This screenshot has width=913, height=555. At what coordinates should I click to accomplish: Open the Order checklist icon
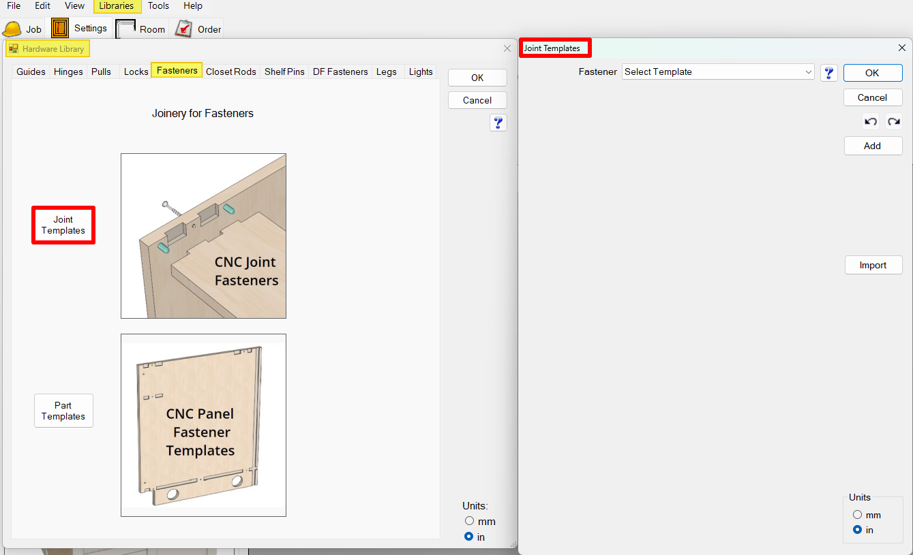[183, 29]
